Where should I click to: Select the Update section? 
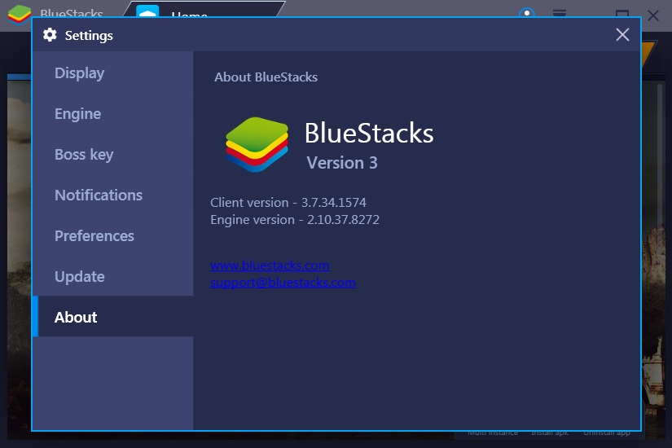(79, 277)
